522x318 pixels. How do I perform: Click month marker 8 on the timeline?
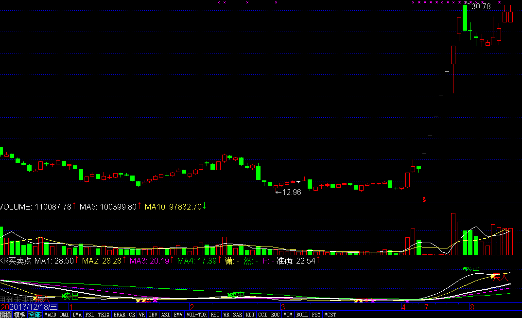(x=471, y=307)
